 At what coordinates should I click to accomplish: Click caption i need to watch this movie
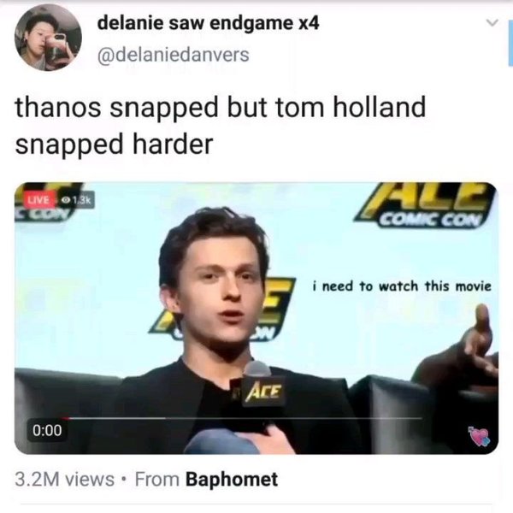point(402,286)
